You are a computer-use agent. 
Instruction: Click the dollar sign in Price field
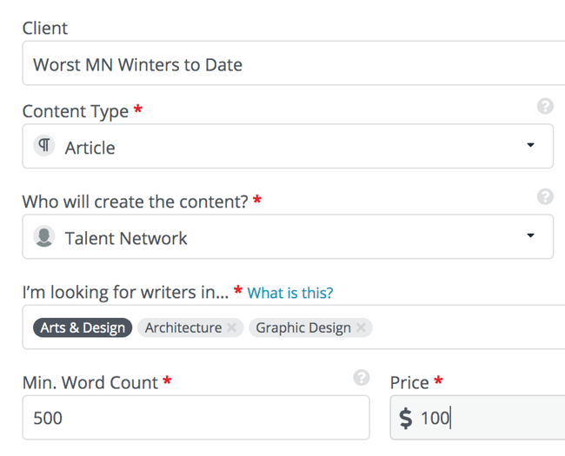(406, 418)
